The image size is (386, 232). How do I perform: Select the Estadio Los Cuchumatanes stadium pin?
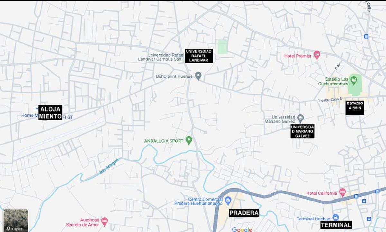(x=354, y=79)
